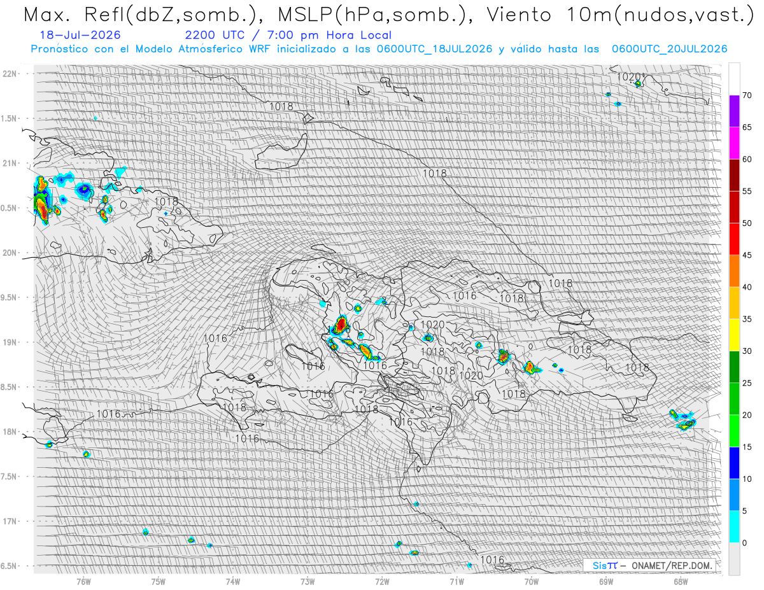Select the '68W' longitude label

[x=681, y=581]
